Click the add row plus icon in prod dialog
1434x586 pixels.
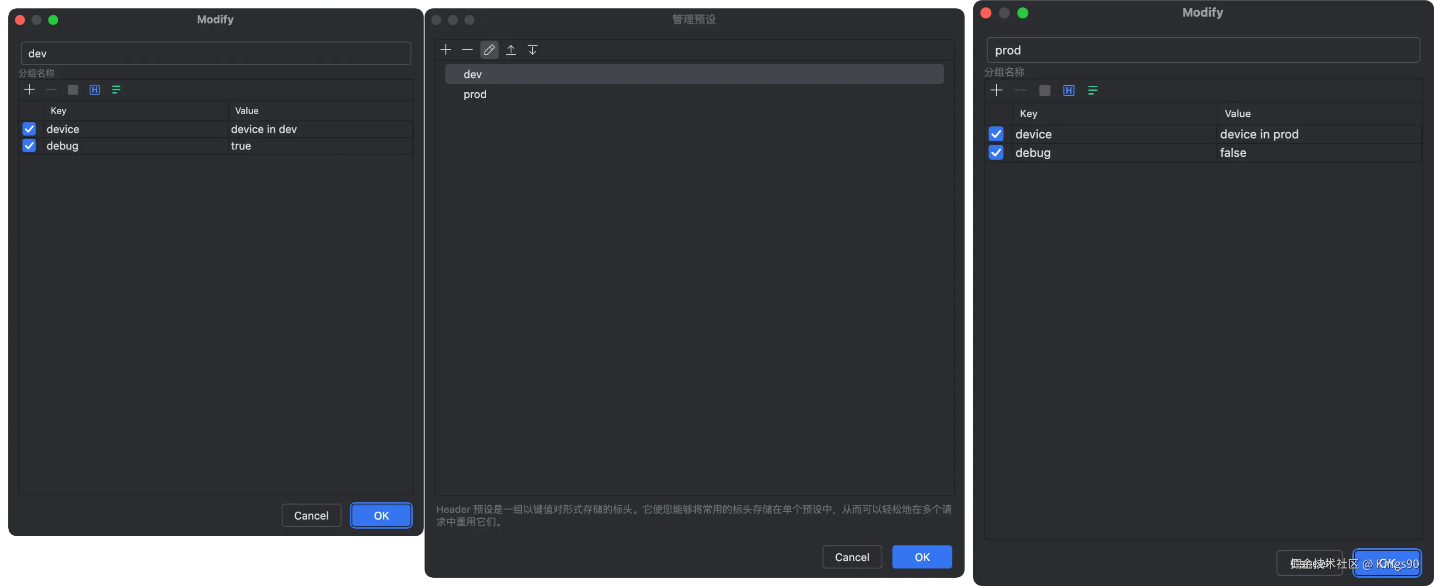click(x=996, y=90)
